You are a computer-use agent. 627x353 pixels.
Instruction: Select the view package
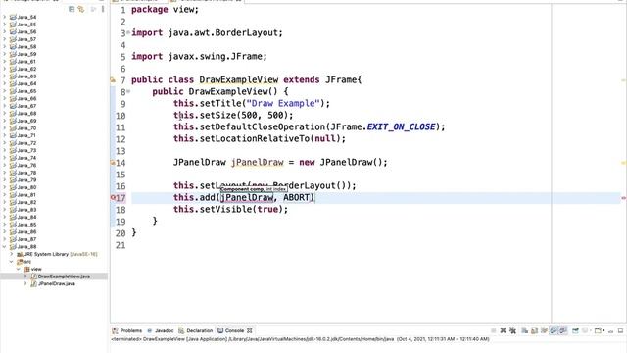tap(36, 269)
